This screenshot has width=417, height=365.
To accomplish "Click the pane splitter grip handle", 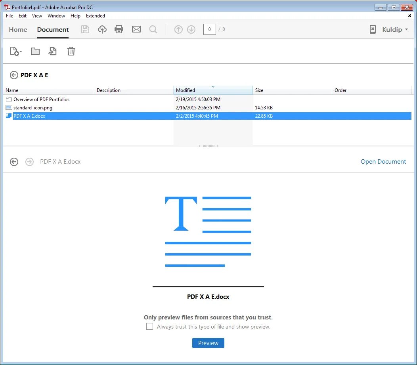I will click(x=208, y=146).
